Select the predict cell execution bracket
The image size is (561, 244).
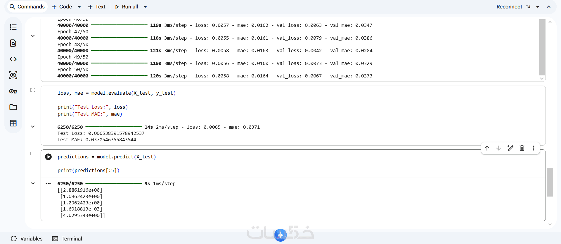tap(33, 153)
